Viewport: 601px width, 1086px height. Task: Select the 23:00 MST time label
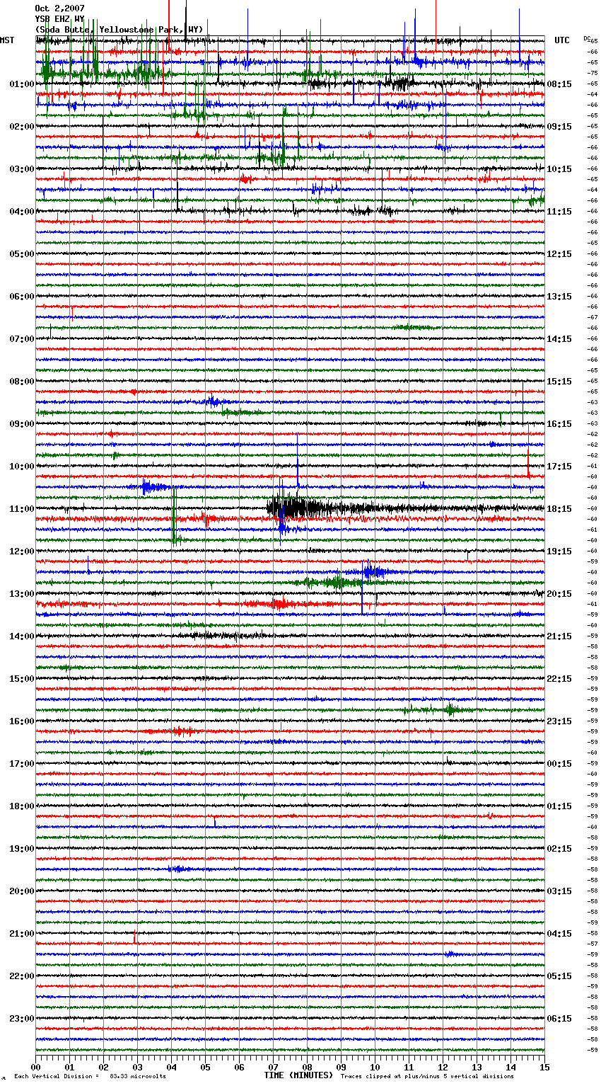click(22, 1019)
